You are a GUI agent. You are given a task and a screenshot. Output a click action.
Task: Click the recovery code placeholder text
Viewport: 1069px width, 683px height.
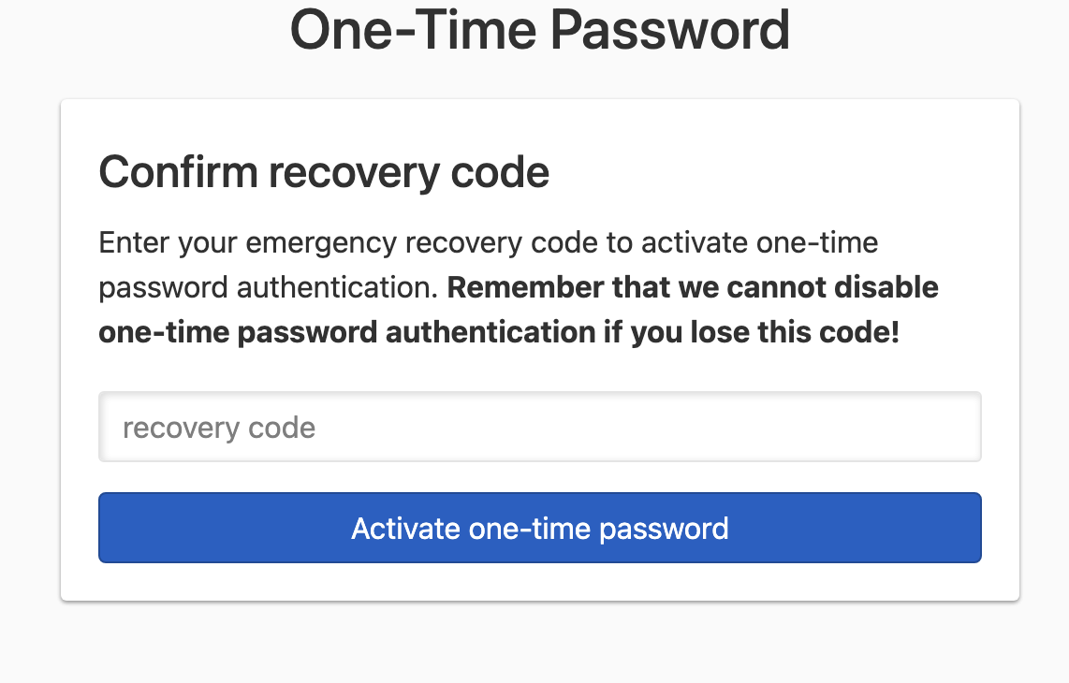(x=218, y=428)
